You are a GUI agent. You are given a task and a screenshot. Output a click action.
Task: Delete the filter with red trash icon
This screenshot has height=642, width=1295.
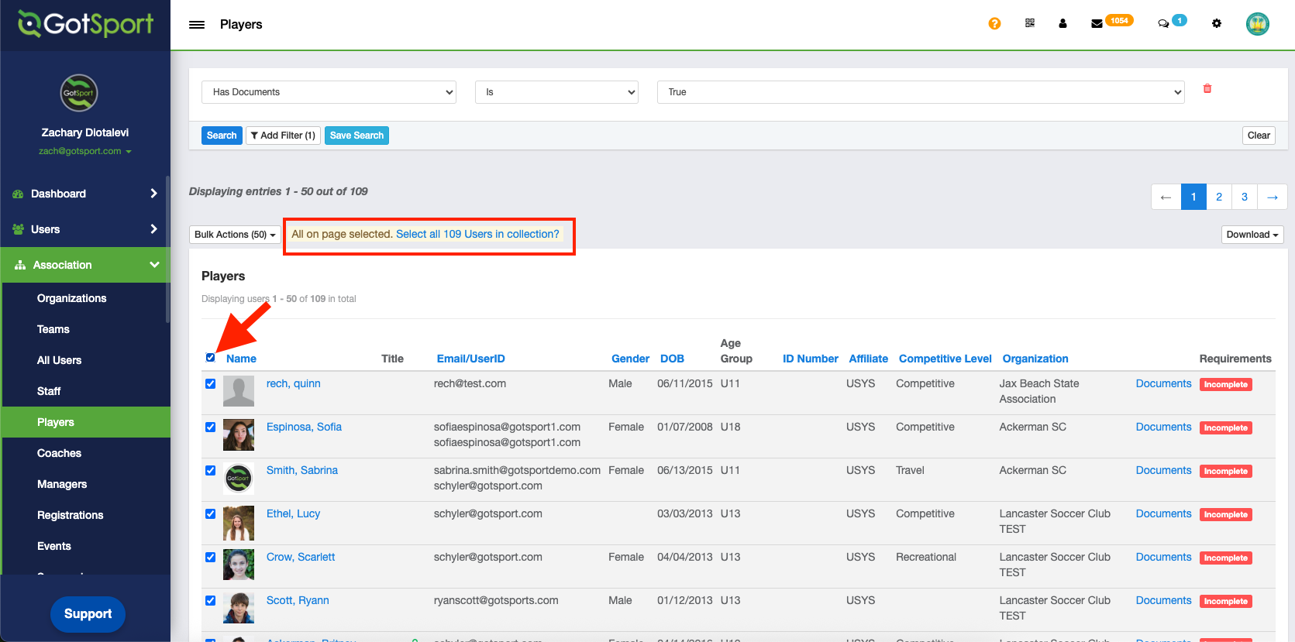[1207, 89]
